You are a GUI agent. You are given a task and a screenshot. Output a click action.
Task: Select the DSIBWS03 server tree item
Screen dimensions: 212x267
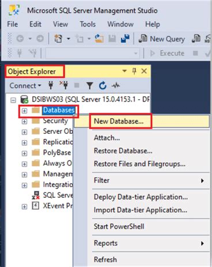(90, 99)
